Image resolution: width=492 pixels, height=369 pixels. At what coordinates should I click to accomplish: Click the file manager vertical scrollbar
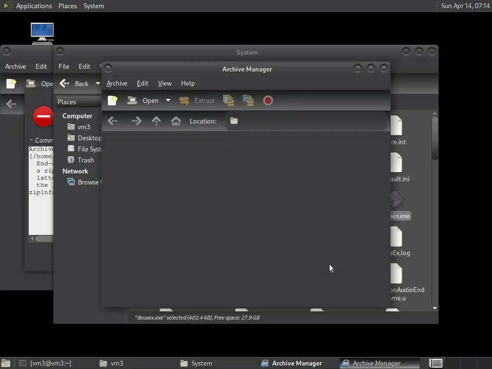pyautogui.click(x=434, y=211)
